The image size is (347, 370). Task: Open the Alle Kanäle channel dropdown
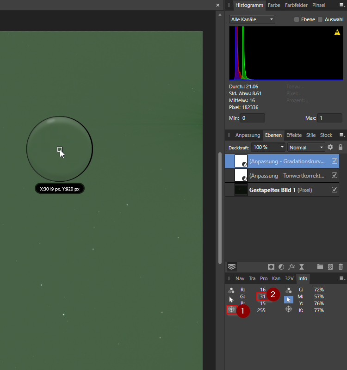coord(252,19)
